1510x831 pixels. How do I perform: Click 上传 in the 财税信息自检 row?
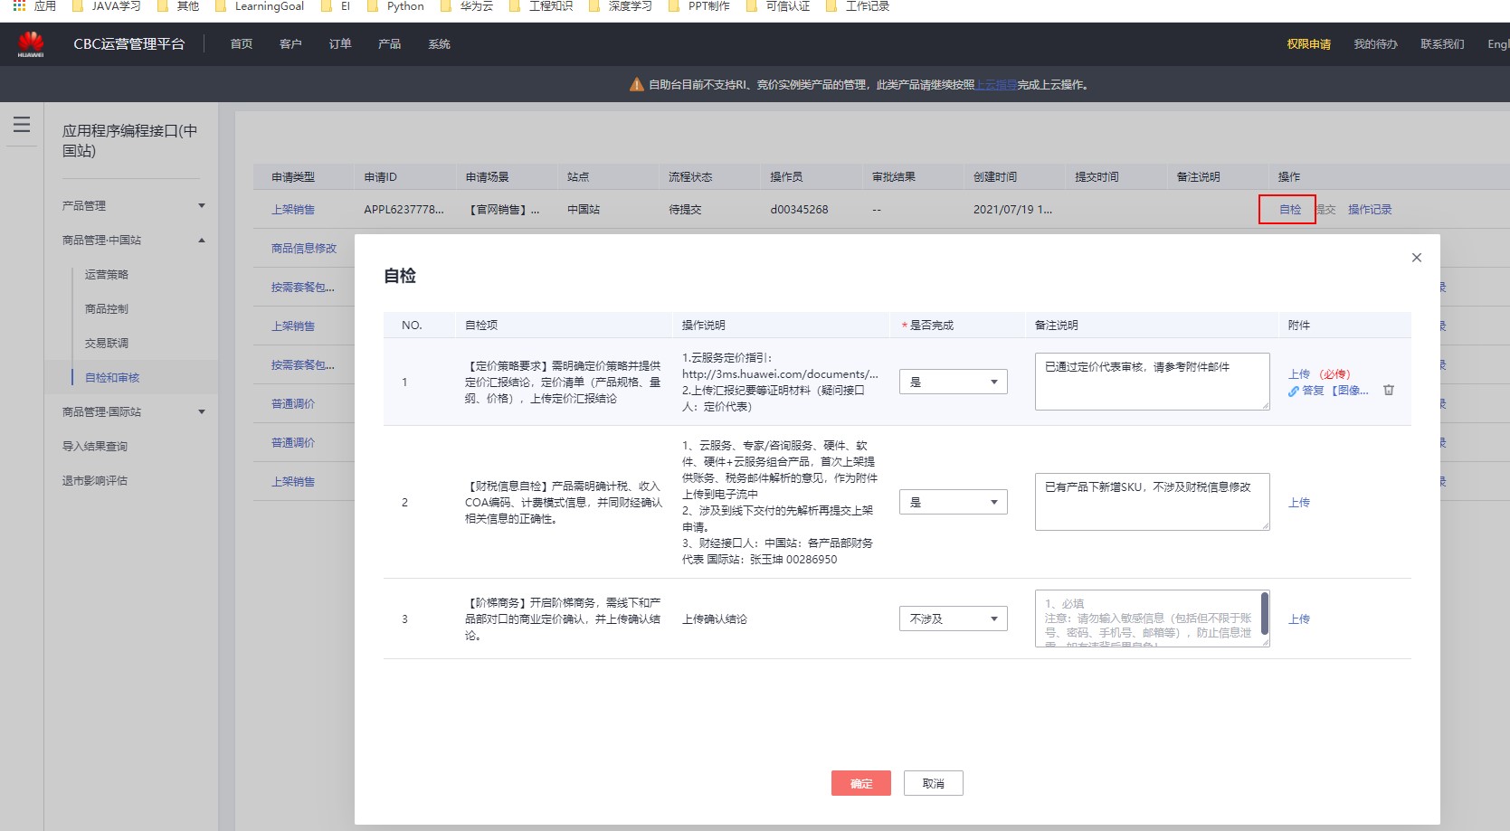[x=1299, y=503]
